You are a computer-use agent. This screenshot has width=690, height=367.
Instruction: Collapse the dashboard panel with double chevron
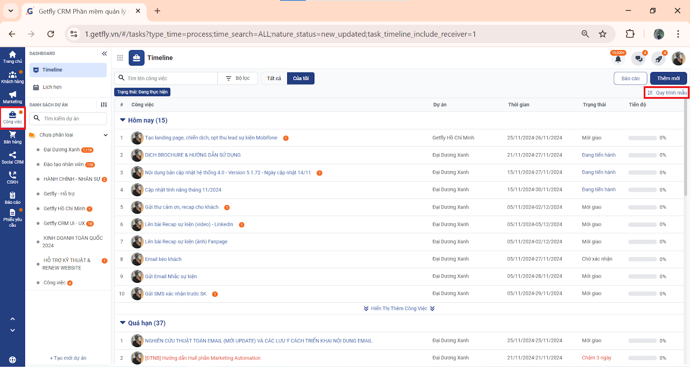pos(104,53)
